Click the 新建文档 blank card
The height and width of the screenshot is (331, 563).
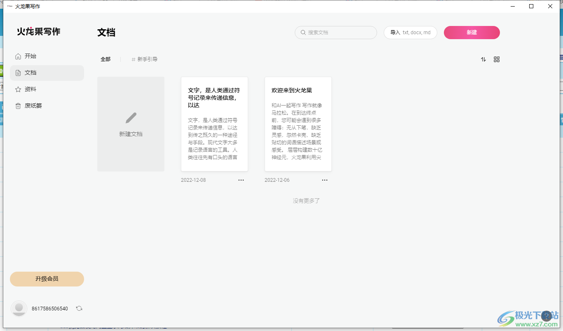131,124
